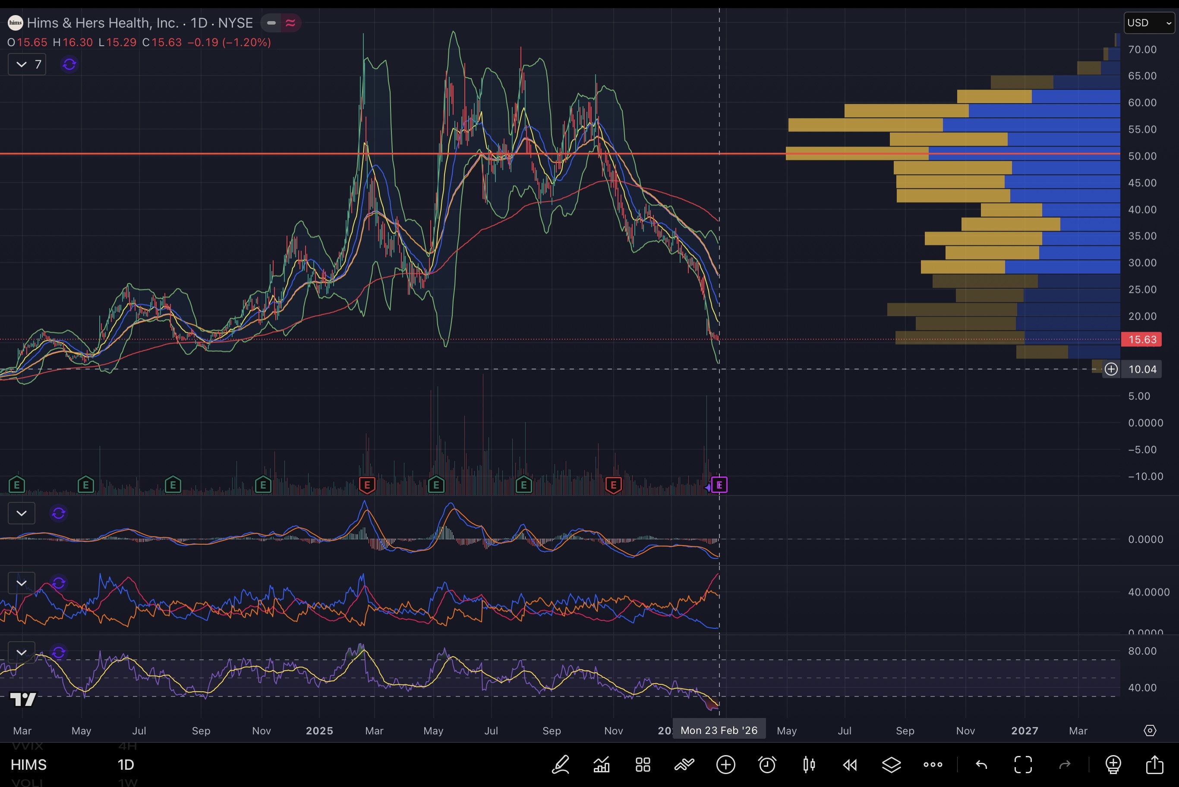Image resolution: width=1179 pixels, height=787 pixels.
Task: Collapse the indicator legend showing 7
Action: pos(22,64)
